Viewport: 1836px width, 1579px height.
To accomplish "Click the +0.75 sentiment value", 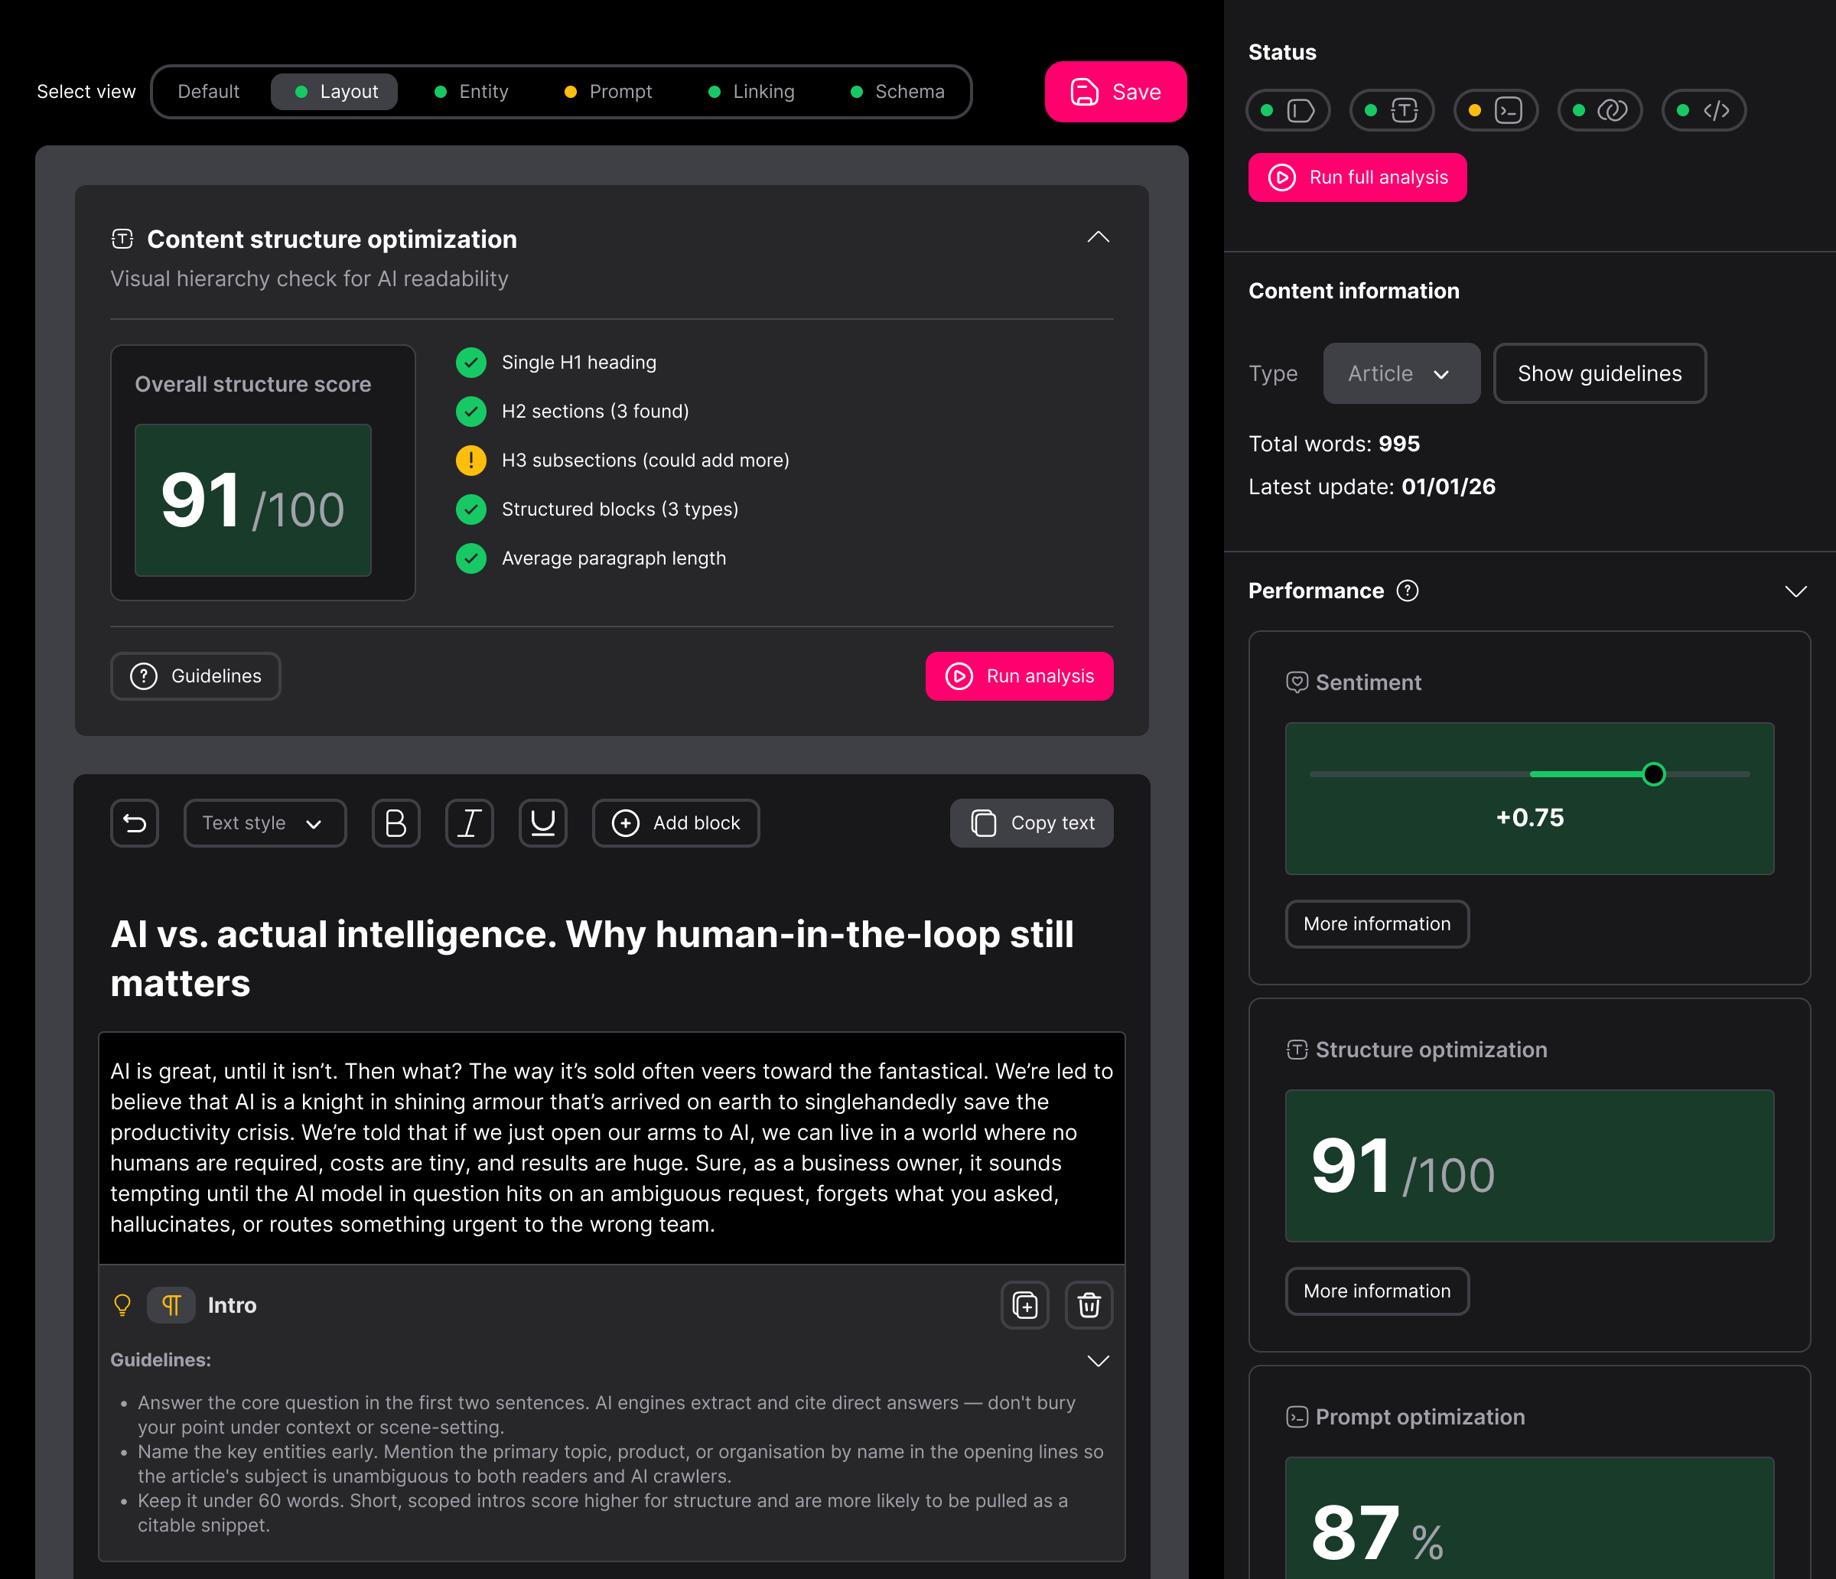I will (x=1530, y=818).
